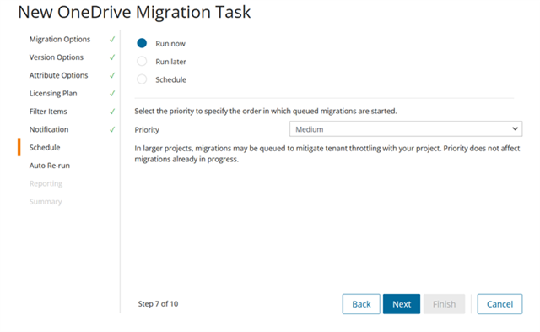Open the Priority dropdown showing Medium
The width and height of the screenshot is (540, 332).
(406, 129)
